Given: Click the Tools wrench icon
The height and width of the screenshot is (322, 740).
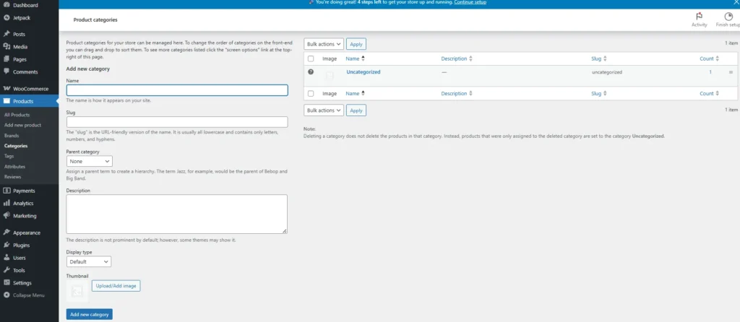Looking at the screenshot, I should (x=7, y=270).
